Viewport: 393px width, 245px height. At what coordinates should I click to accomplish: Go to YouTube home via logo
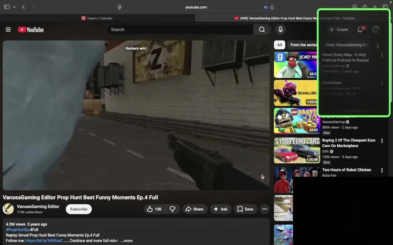coord(31,30)
